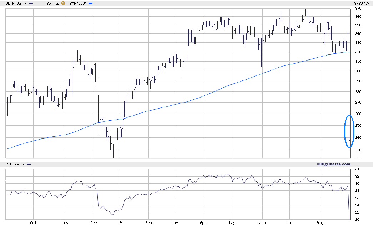Click the Jun label on time axis
This screenshot has height=226, width=373.
(x=262, y=223)
